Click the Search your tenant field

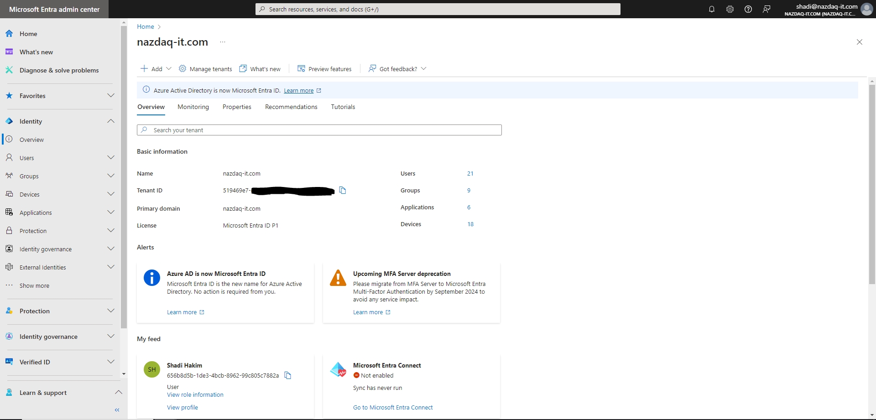(319, 130)
